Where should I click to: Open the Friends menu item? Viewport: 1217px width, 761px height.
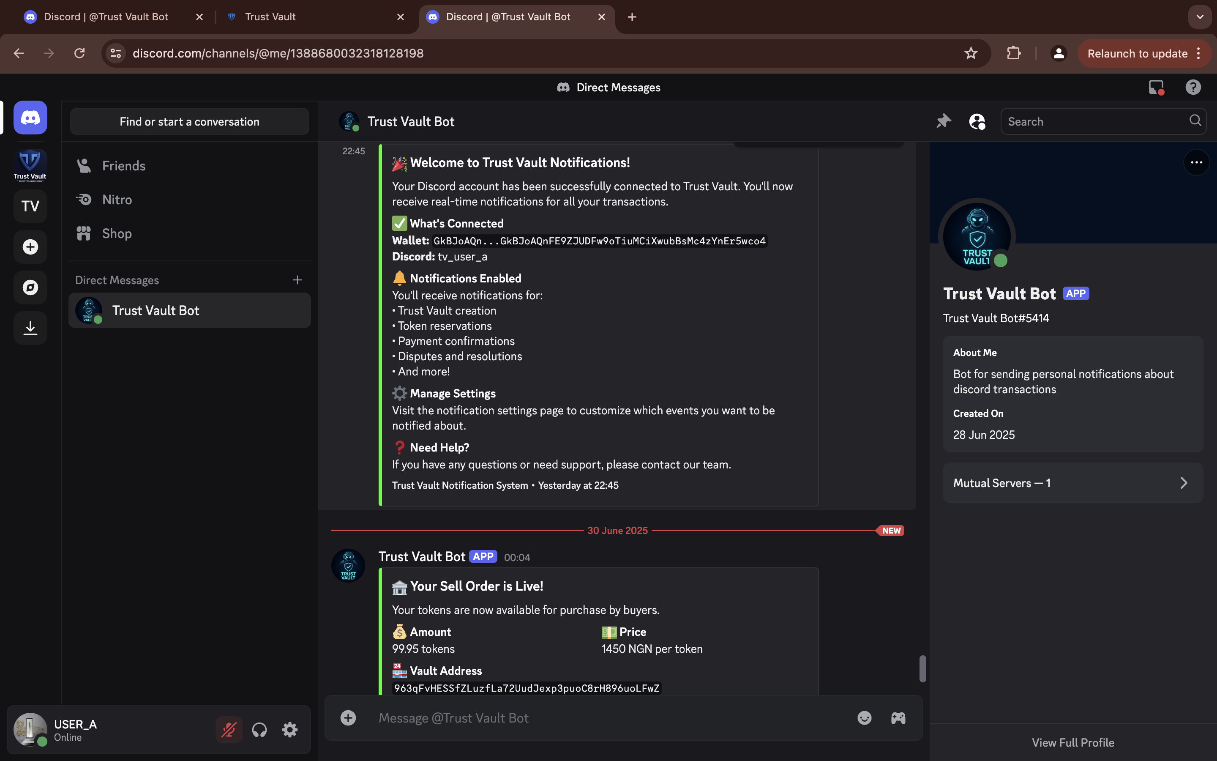point(124,166)
